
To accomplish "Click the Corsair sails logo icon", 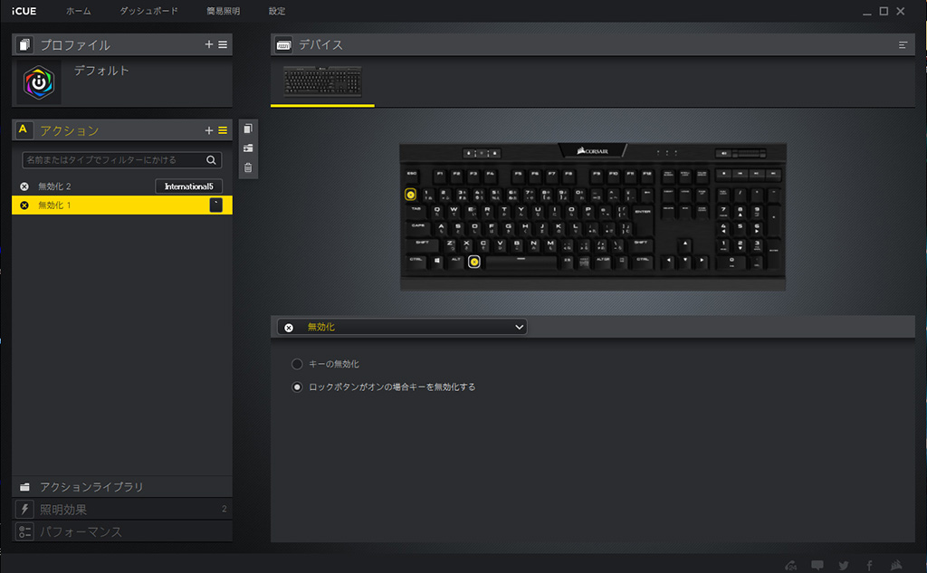I will click(x=896, y=566).
